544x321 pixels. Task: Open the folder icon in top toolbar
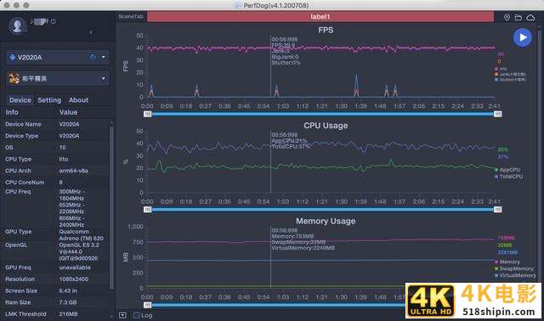[x=518, y=17]
